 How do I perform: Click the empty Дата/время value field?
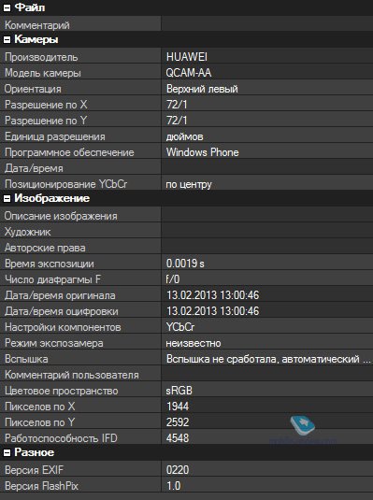pos(267,166)
